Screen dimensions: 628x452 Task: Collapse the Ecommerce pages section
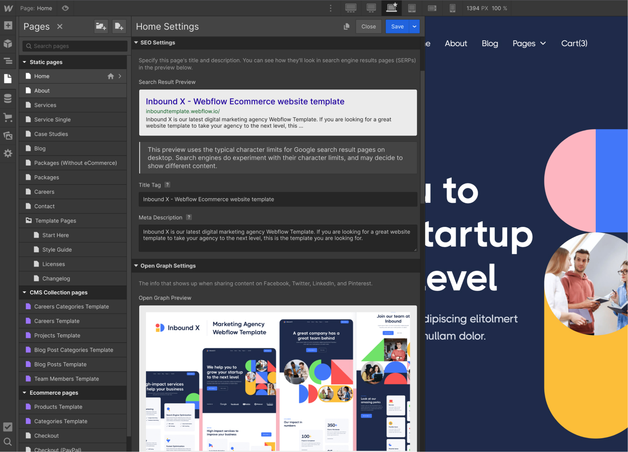(x=25, y=392)
